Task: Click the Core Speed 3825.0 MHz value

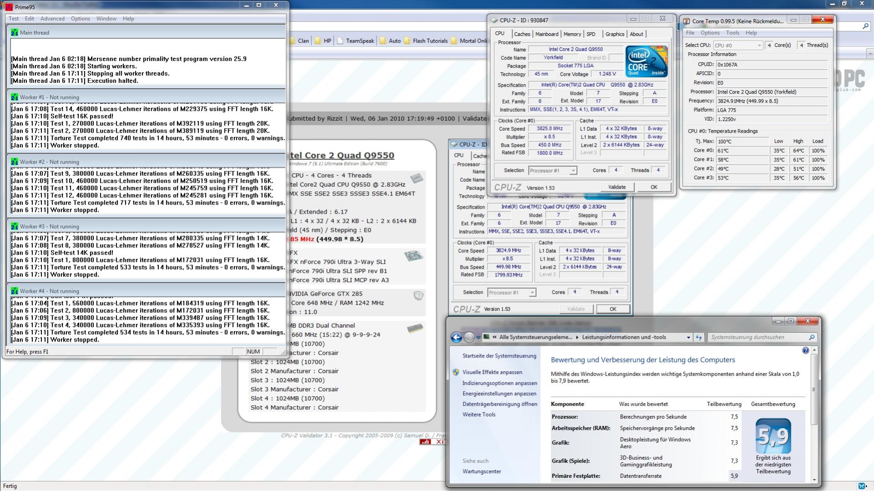Action: (x=549, y=129)
